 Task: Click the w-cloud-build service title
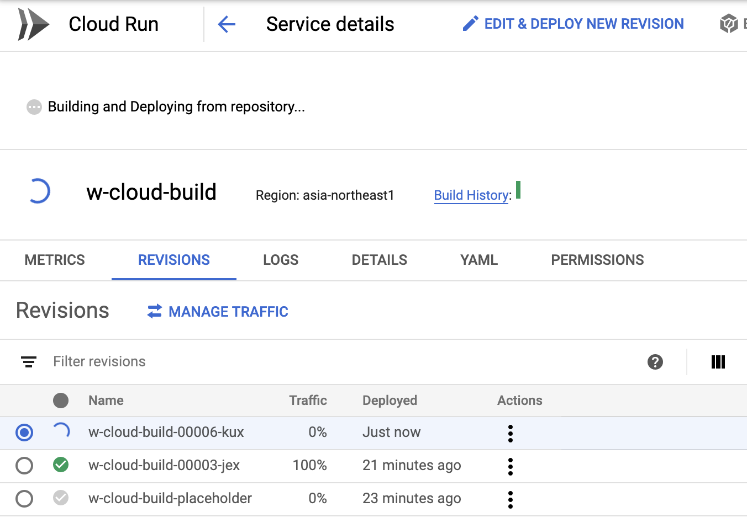click(x=151, y=192)
